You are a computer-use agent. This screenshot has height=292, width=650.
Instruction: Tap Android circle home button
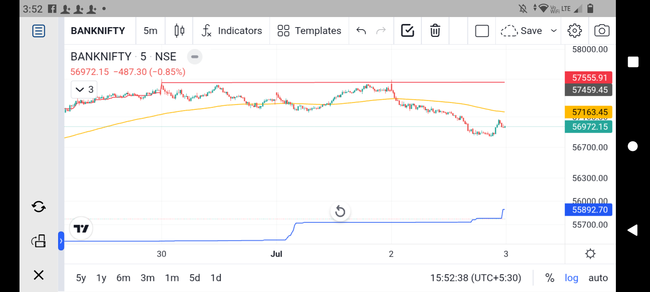click(x=633, y=146)
